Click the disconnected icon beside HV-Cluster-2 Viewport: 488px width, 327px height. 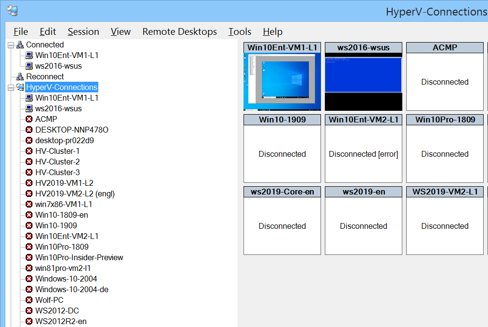coord(29,162)
